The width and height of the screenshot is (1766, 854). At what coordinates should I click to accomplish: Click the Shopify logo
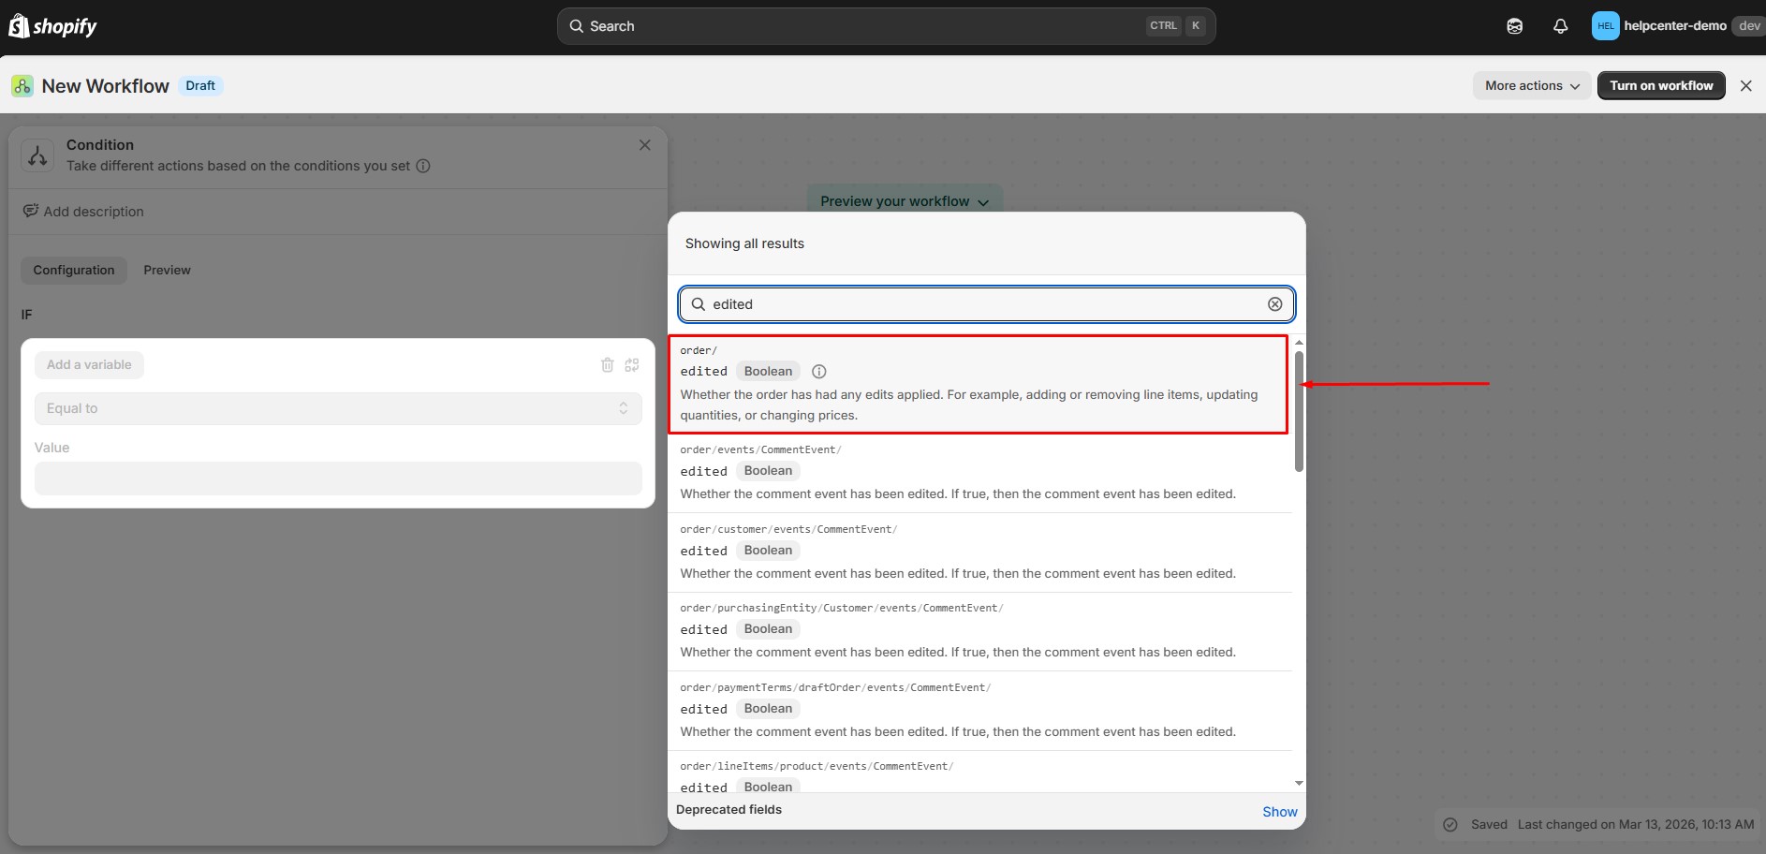52,26
